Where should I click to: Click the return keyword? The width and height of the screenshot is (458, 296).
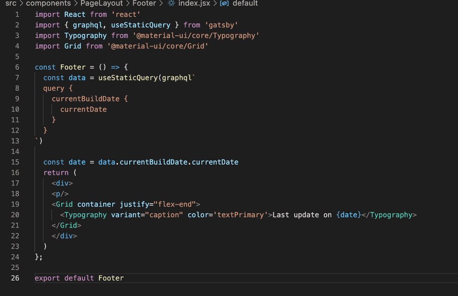point(56,173)
